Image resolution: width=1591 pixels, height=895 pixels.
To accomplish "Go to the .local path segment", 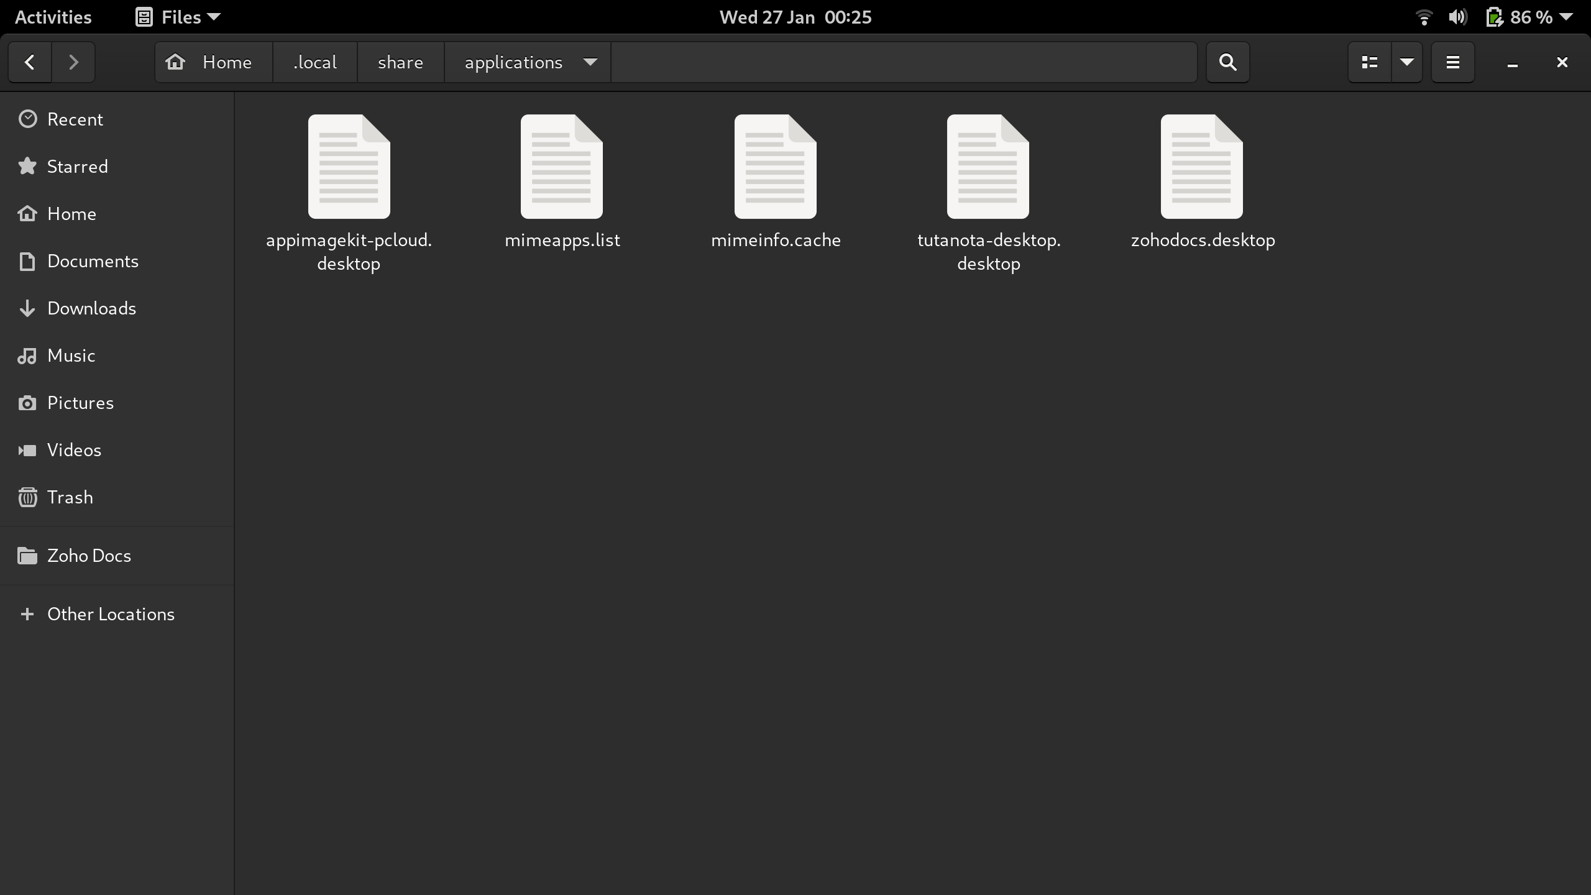I will pyautogui.click(x=315, y=62).
